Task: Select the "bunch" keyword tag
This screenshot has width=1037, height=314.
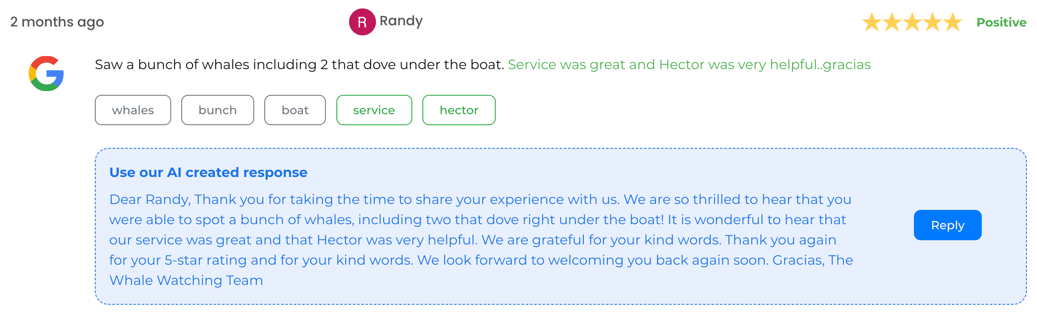Action: pos(218,110)
